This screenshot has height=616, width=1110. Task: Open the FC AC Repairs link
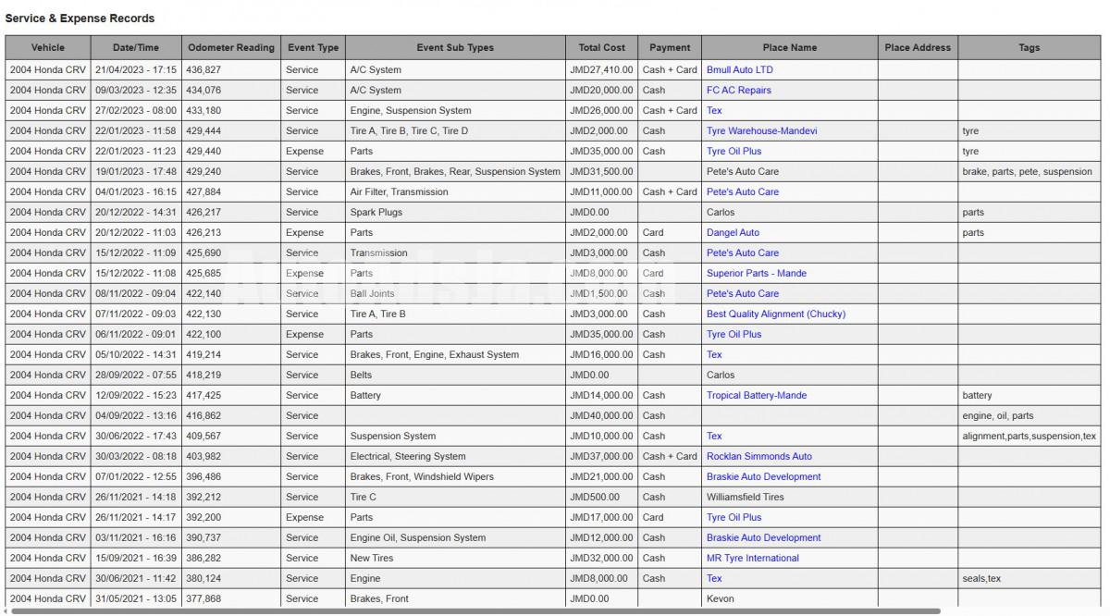(x=738, y=90)
